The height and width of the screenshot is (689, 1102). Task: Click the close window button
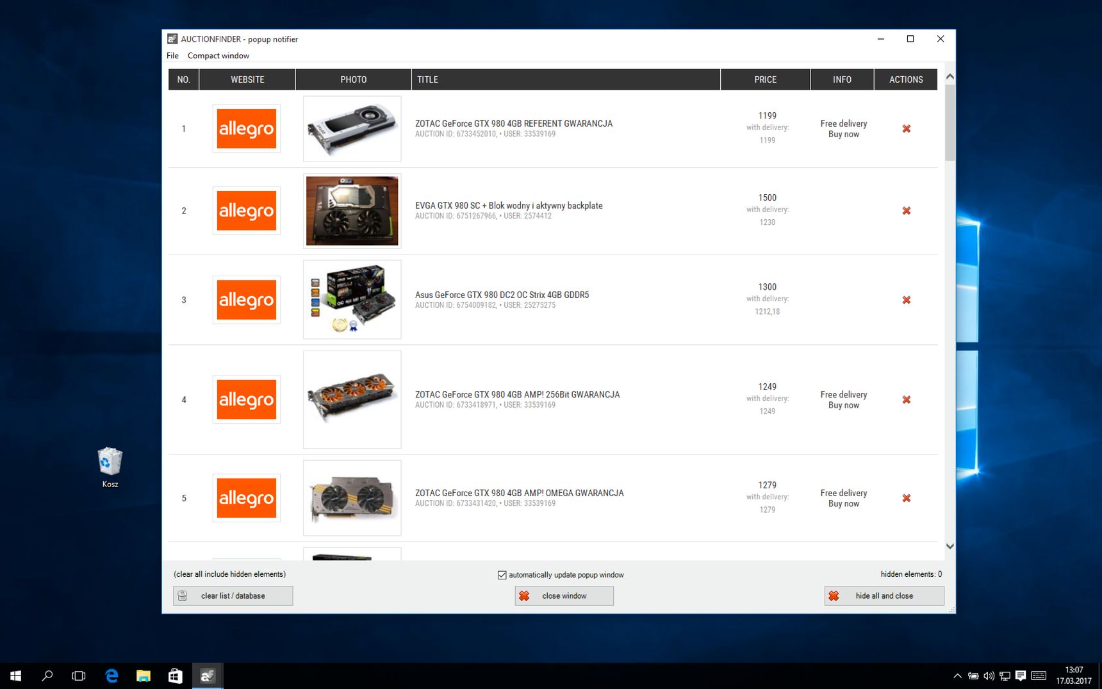pyautogui.click(x=564, y=596)
